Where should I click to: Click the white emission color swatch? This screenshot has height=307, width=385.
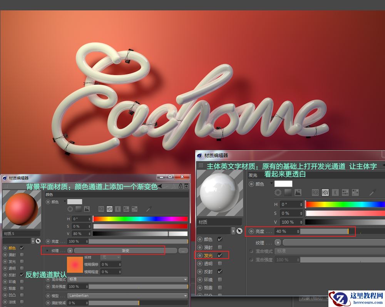(283, 184)
